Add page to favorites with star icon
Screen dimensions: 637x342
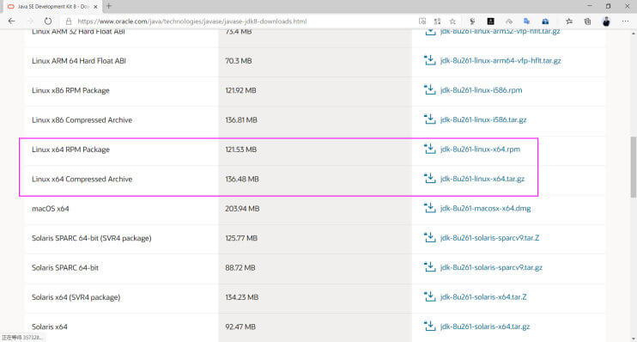452,21
